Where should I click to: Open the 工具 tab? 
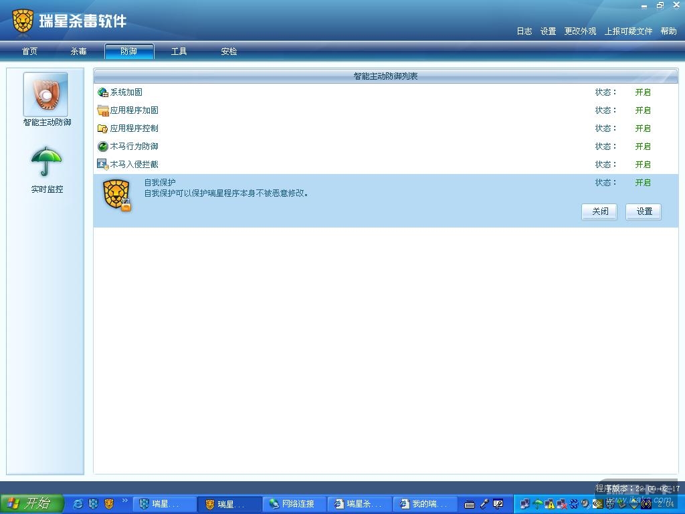(179, 51)
